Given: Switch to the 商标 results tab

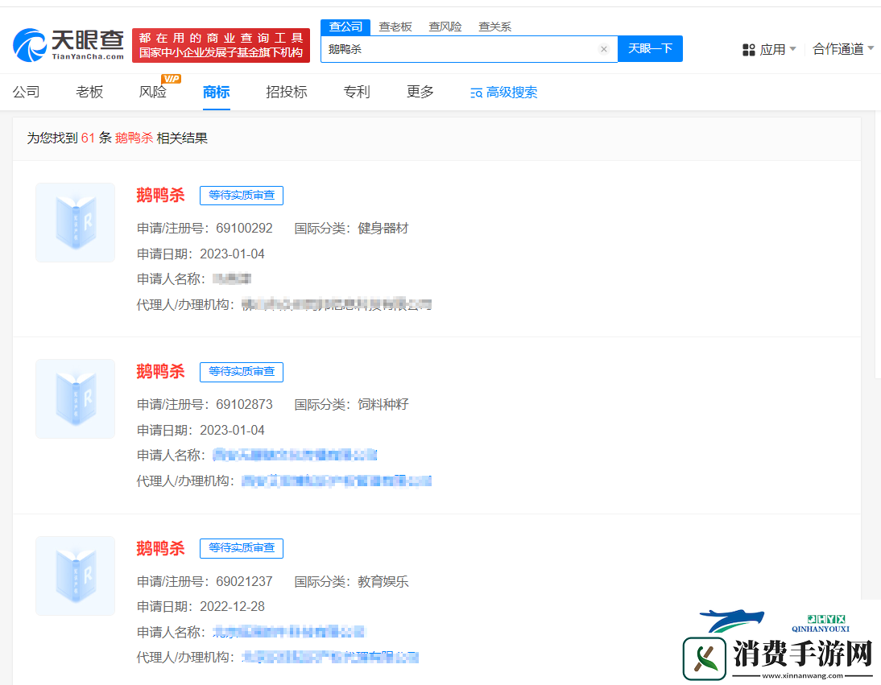Looking at the screenshot, I should [x=217, y=92].
